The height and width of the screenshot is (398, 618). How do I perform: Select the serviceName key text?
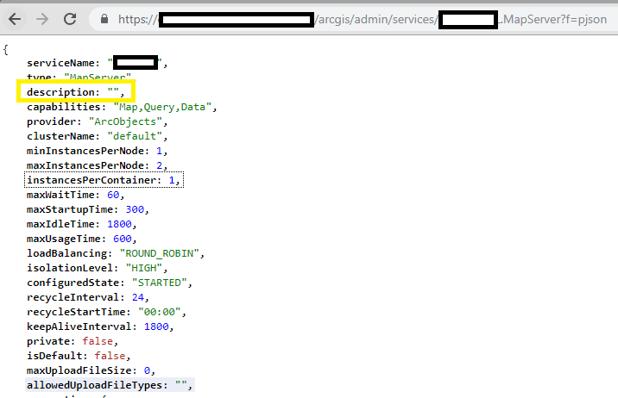pyautogui.click(x=60, y=63)
